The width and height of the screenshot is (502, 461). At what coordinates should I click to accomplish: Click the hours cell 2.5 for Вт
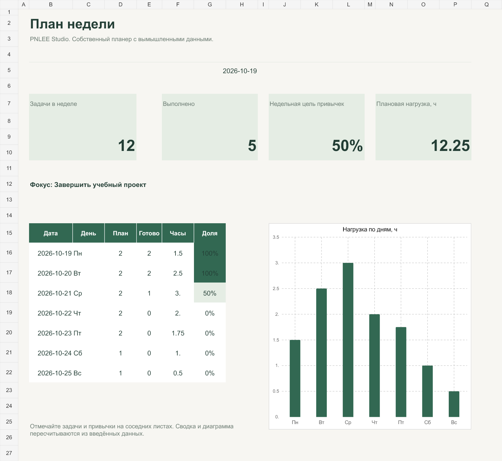(178, 273)
